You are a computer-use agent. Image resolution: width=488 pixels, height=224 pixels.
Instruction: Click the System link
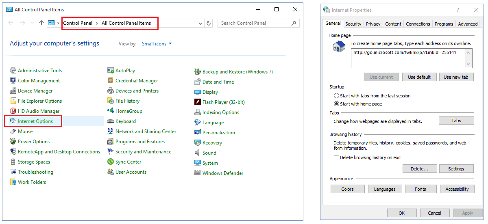click(210, 163)
